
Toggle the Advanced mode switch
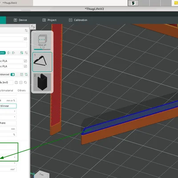pyautogui.click(x=12, y=74)
